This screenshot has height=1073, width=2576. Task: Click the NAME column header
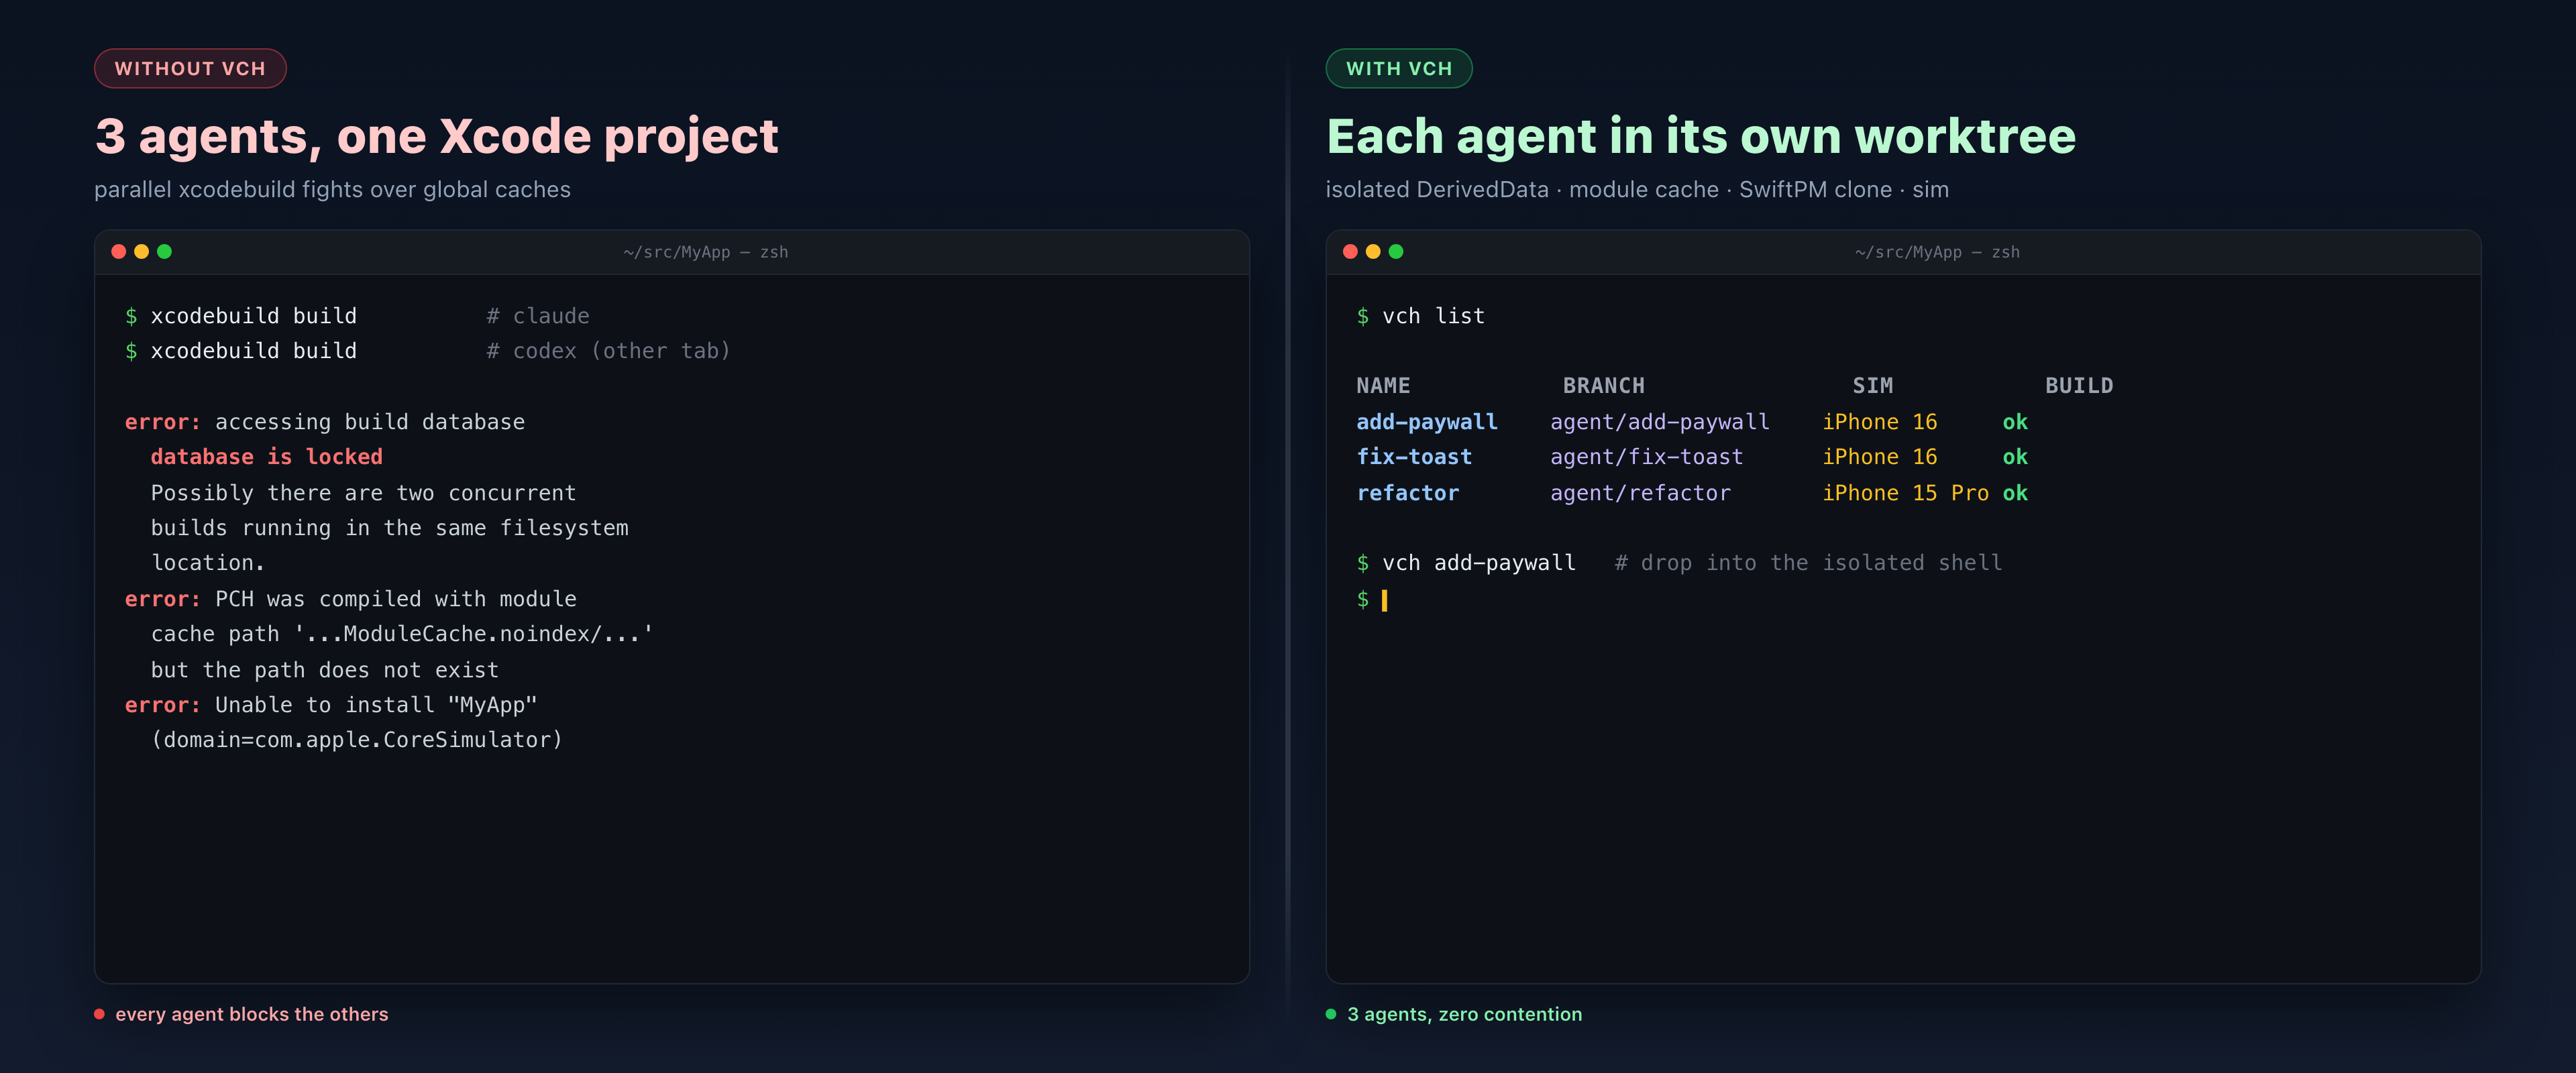point(1383,386)
